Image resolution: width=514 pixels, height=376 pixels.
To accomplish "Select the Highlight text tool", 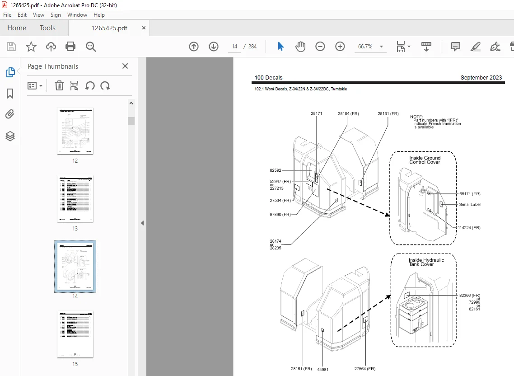I will [475, 47].
